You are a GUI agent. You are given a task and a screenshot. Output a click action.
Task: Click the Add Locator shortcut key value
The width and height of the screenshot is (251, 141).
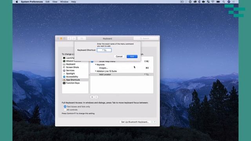point(146,74)
